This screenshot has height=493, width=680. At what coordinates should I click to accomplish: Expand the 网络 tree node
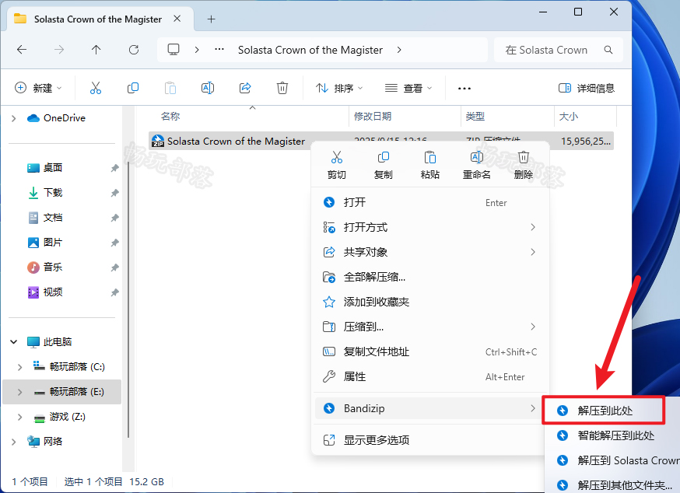13,442
